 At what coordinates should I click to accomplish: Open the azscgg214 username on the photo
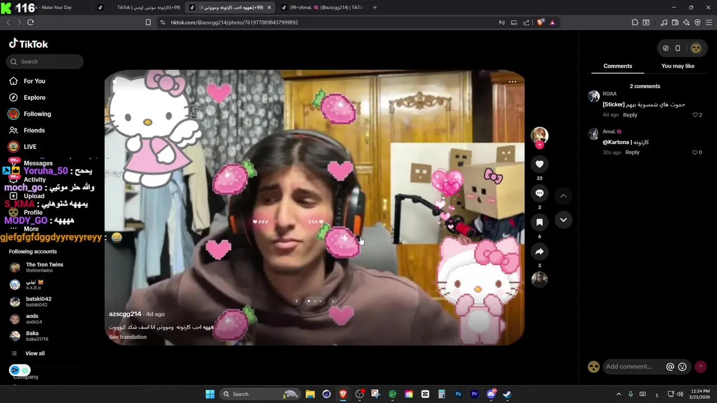click(x=125, y=314)
